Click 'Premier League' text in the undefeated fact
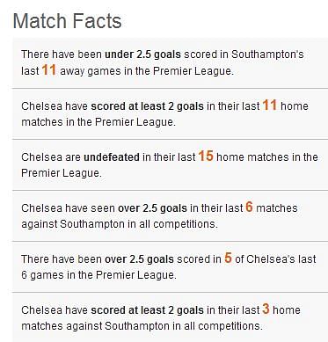Screen dimensions: 328x342 point(62,173)
